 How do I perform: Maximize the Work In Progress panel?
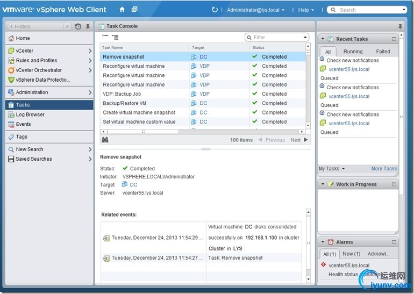pyautogui.click(x=394, y=184)
